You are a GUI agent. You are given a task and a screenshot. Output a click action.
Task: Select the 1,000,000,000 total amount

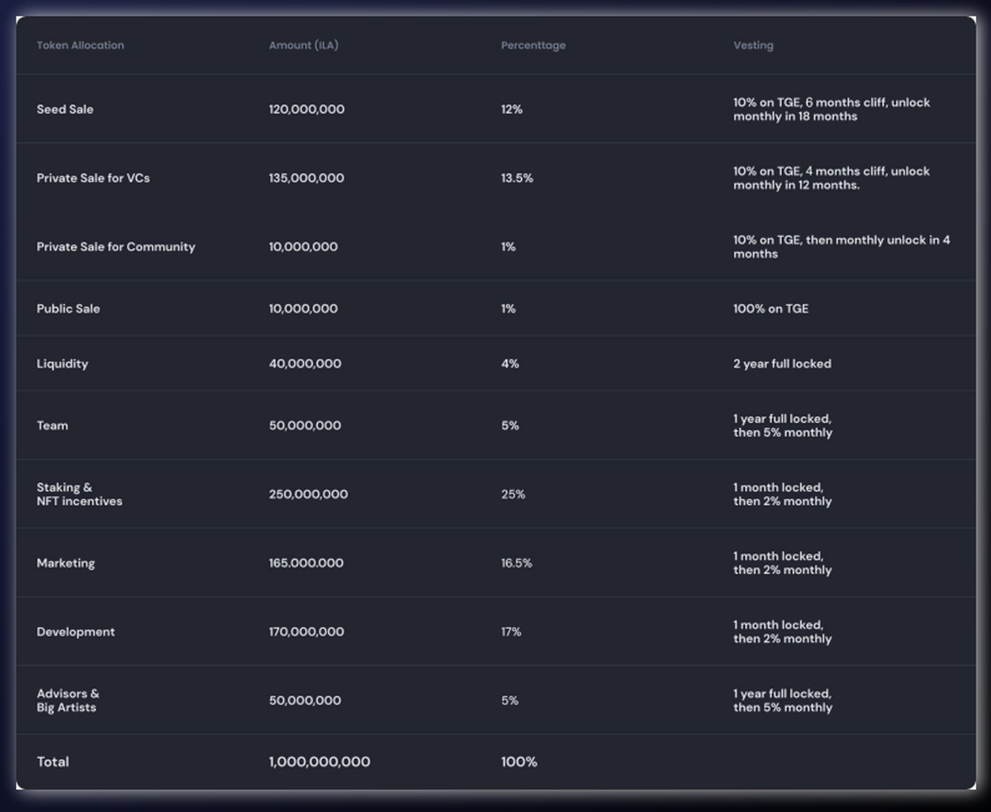319,762
